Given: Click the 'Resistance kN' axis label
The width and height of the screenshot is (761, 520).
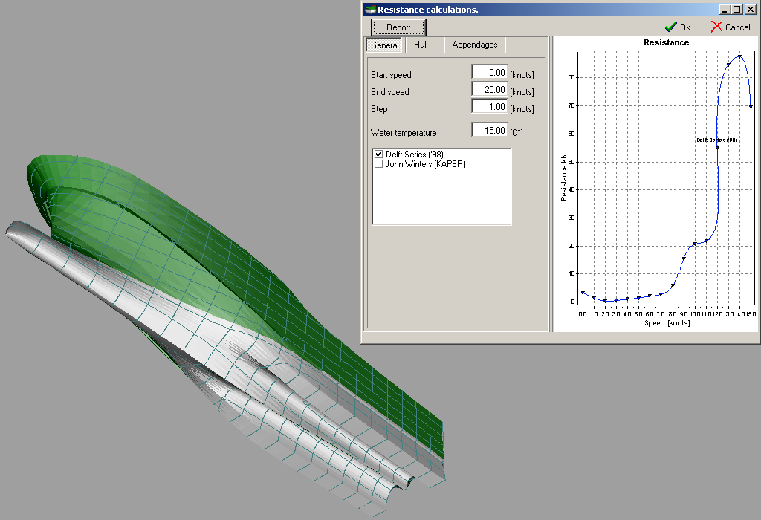Looking at the screenshot, I should coord(564,178).
